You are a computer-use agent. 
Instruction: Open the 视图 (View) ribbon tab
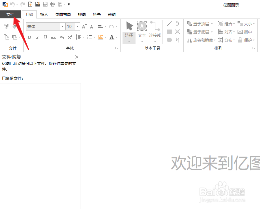click(x=82, y=14)
